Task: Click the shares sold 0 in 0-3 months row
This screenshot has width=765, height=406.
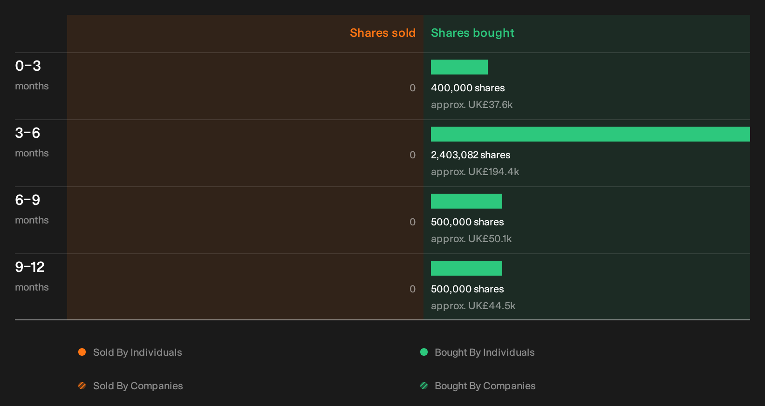Action: coord(412,88)
